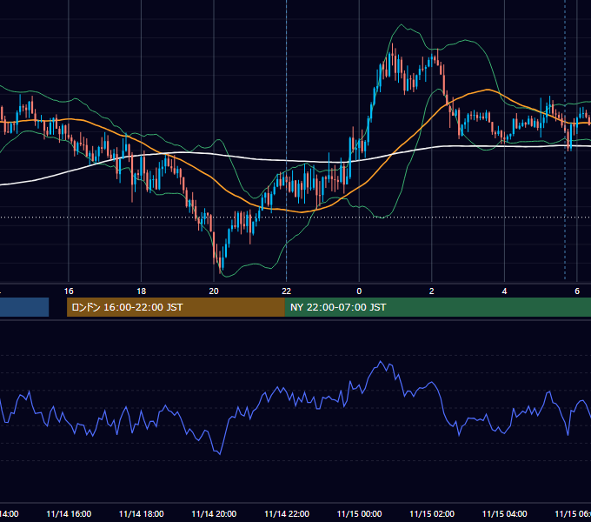Click the 11/15 04:00 time label

click(x=505, y=513)
